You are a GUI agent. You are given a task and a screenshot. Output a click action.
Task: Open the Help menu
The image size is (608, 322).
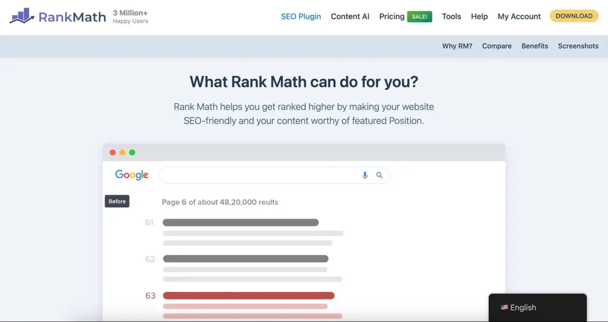479,16
